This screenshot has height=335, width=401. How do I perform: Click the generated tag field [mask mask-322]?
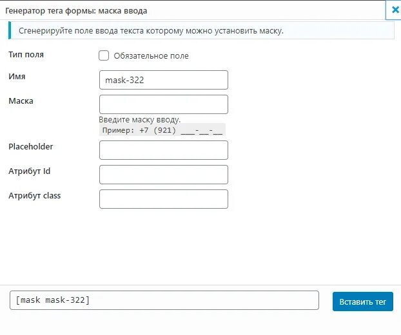pos(164,300)
